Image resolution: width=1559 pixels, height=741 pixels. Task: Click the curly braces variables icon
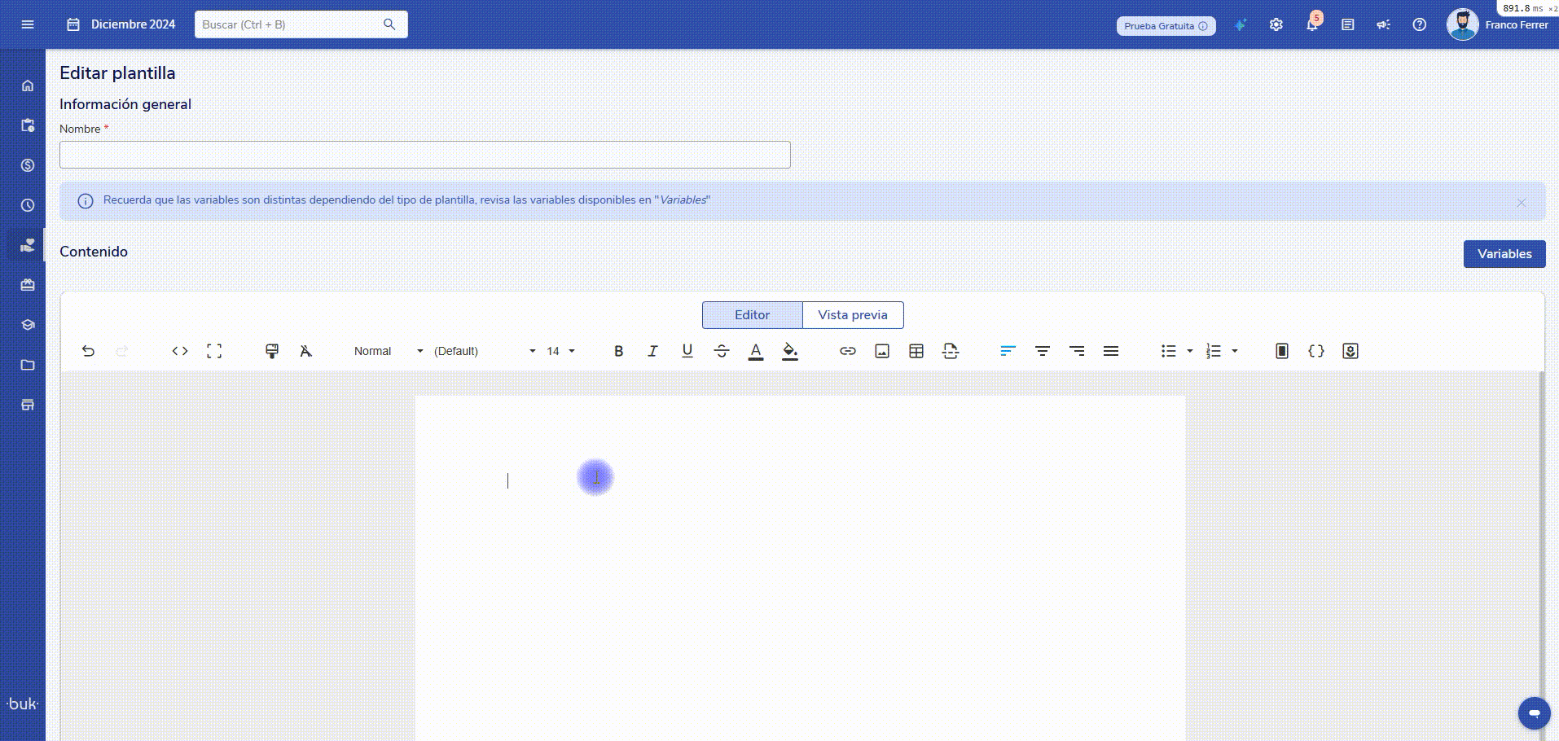tap(1316, 351)
